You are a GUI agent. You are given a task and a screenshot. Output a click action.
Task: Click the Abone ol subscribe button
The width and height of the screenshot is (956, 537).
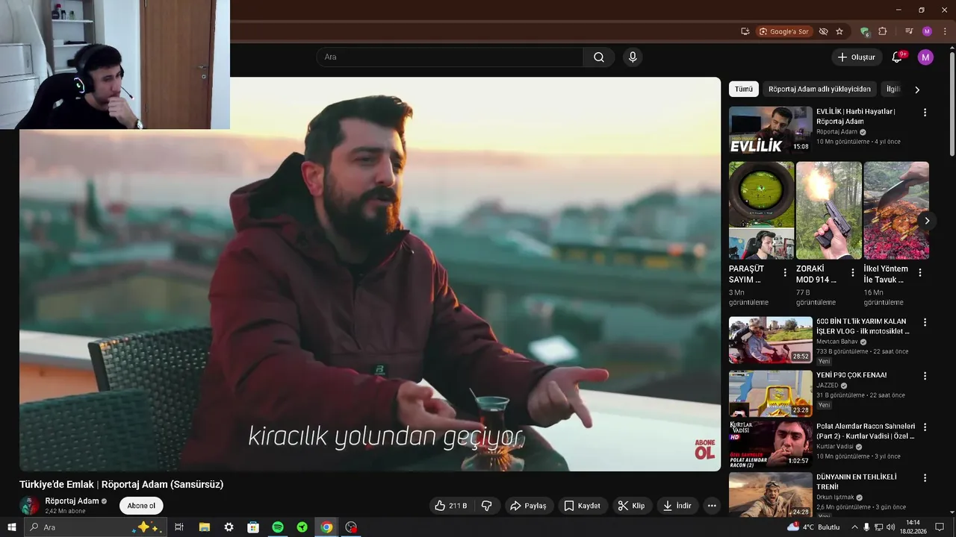click(x=141, y=506)
